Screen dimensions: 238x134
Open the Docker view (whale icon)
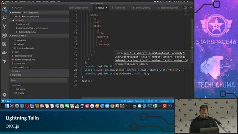point(4,52)
